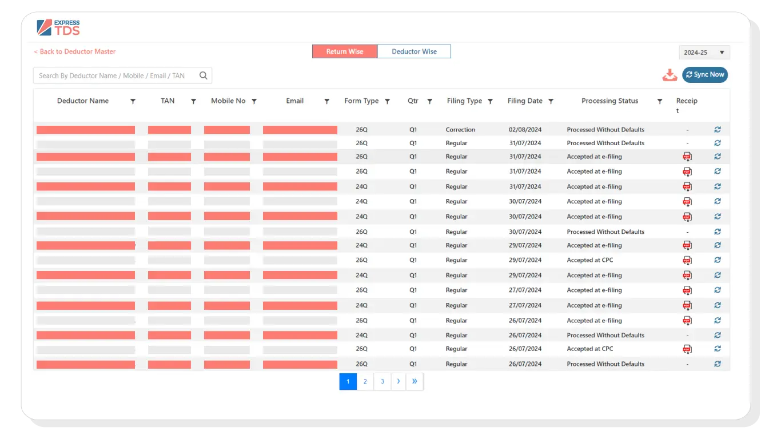Open the Form Type column filter
The width and height of the screenshot is (781, 439).
pos(387,101)
